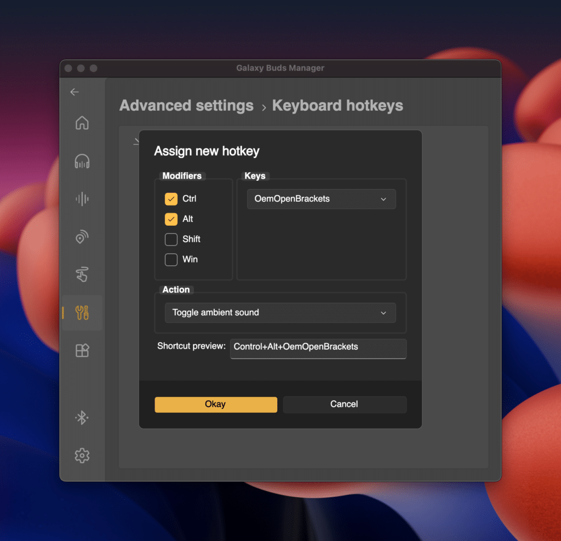This screenshot has height=541, width=561.
Task: Enable the Shift modifier checkbox
Action: (171, 240)
